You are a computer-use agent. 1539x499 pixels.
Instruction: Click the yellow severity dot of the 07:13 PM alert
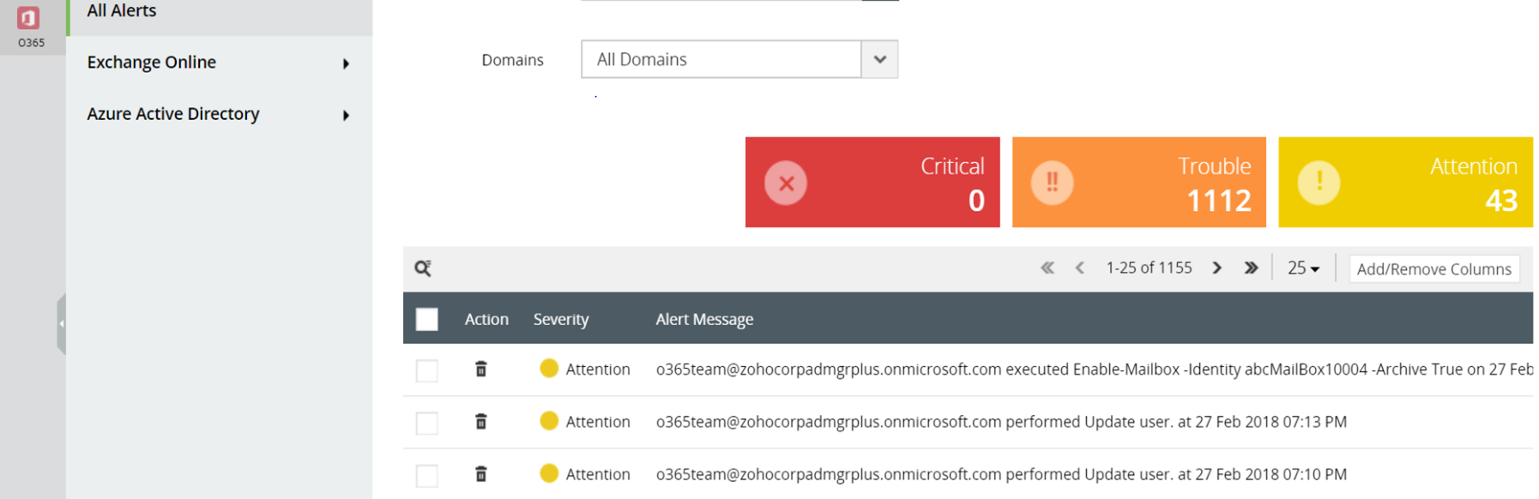pyautogui.click(x=549, y=421)
